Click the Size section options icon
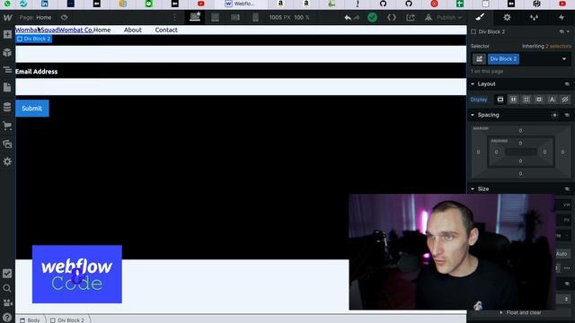The image size is (575, 323). point(567,189)
